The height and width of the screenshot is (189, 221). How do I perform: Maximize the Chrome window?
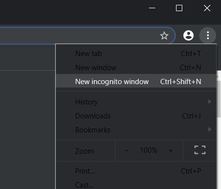[x=179, y=8]
